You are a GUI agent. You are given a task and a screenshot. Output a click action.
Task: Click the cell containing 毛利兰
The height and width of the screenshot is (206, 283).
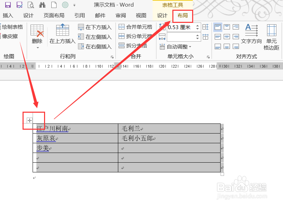(x=169, y=129)
